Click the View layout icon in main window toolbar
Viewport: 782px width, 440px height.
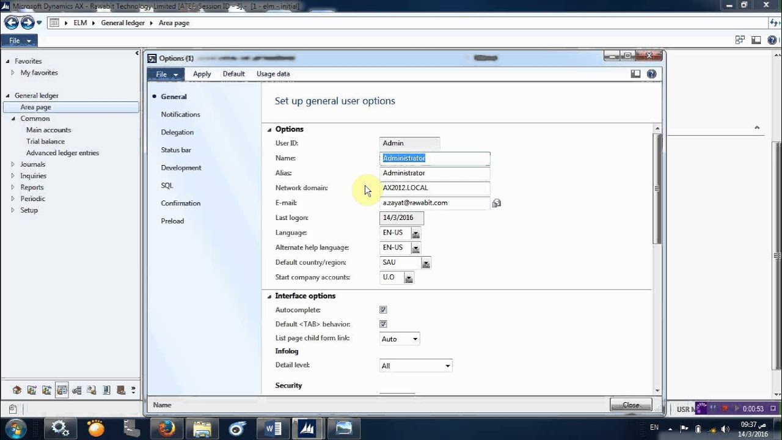point(756,40)
